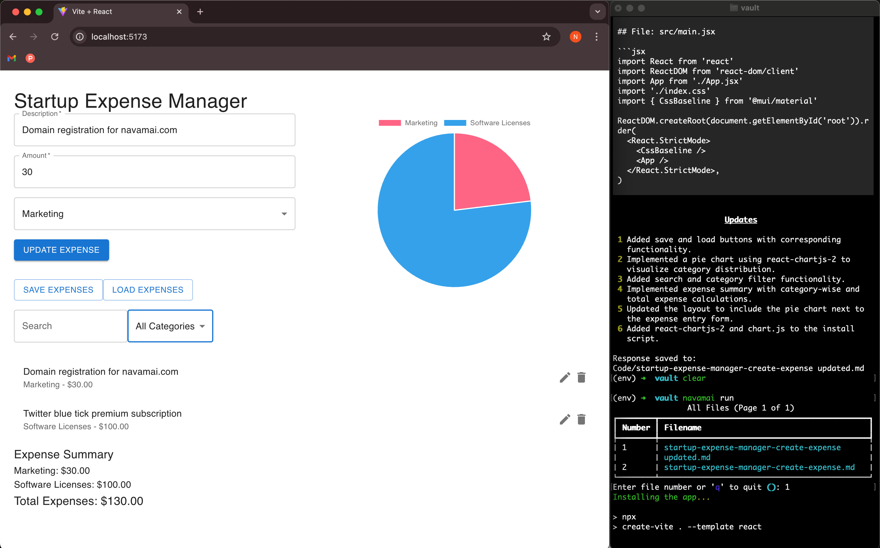Click the browser forward arrow
This screenshot has height=548, width=880.
(34, 37)
